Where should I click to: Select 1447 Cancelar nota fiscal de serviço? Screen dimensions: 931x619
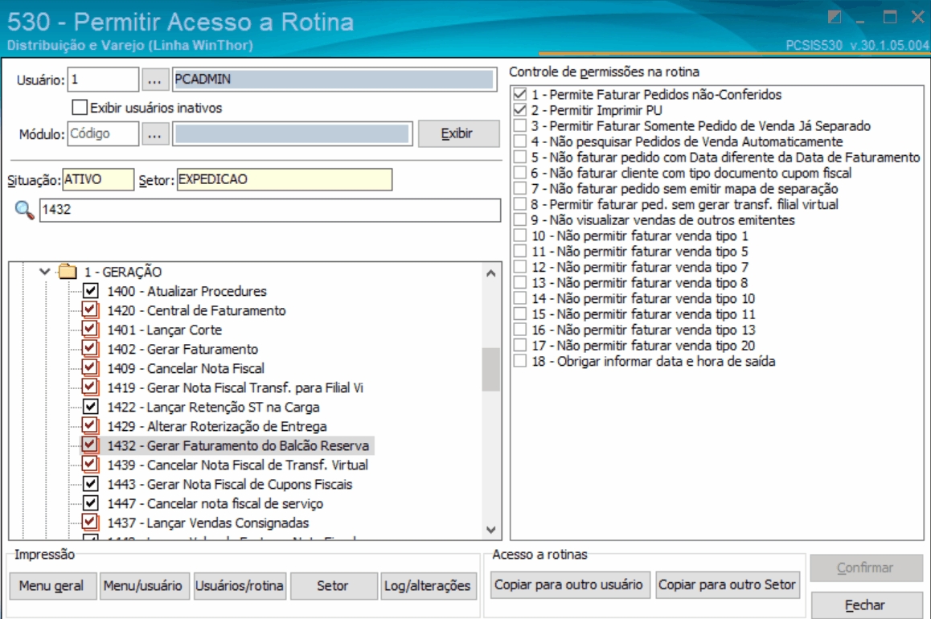pos(215,503)
